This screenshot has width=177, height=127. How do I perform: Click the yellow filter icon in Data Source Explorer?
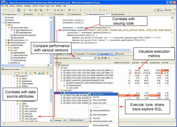tap(47, 73)
